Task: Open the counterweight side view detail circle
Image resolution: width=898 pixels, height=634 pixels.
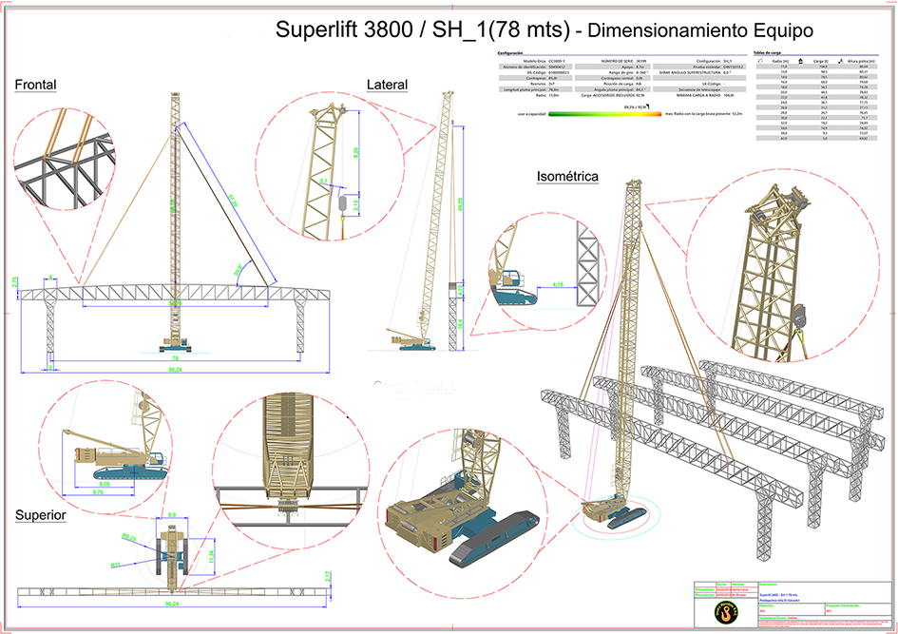Action: [105, 447]
